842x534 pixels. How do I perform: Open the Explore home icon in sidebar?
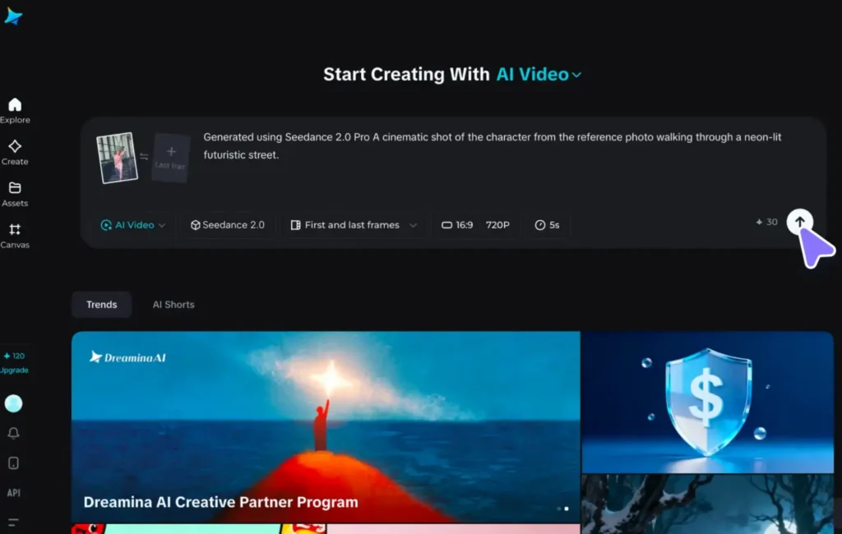(x=15, y=110)
